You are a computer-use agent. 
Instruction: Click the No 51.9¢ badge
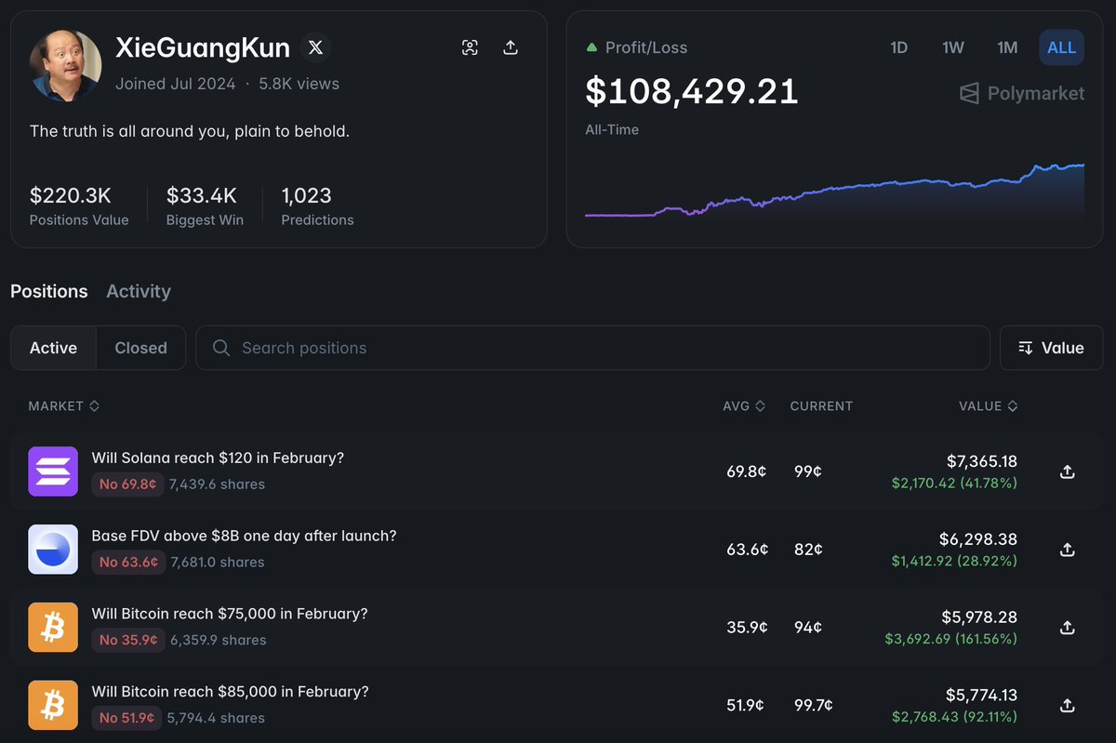click(x=126, y=719)
